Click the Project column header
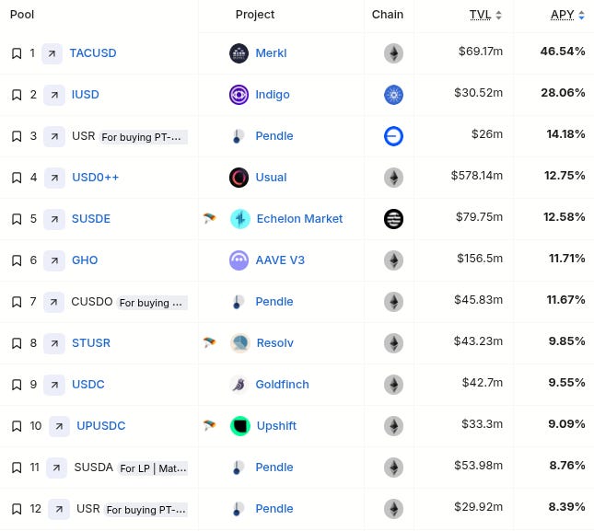The height and width of the screenshot is (531, 594). coord(255,15)
